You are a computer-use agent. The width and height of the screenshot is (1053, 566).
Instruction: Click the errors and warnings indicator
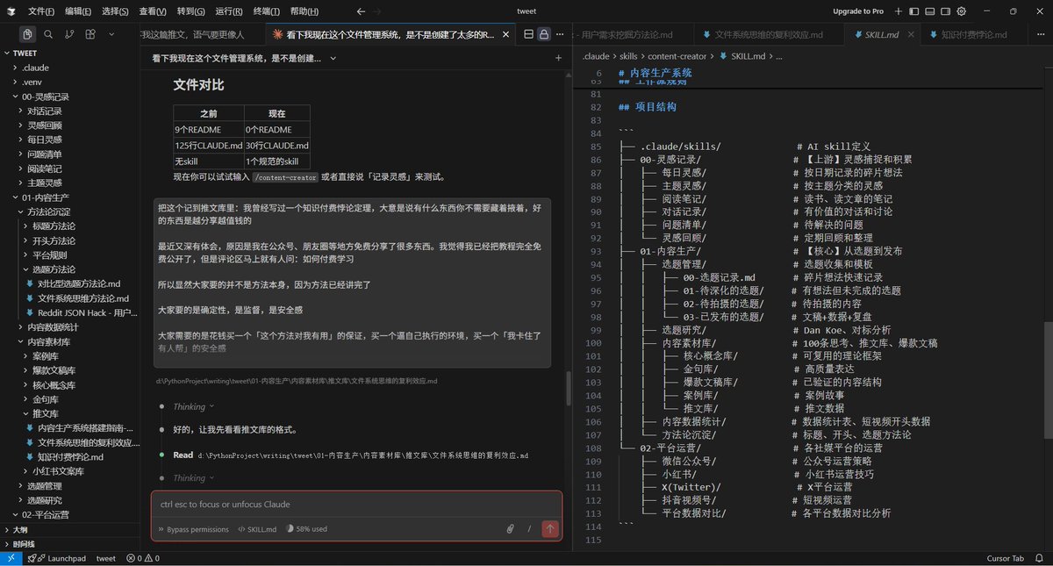point(142,558)
